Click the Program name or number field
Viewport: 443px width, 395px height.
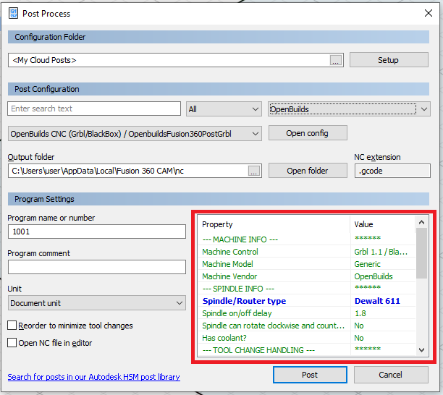pos(96,232)
